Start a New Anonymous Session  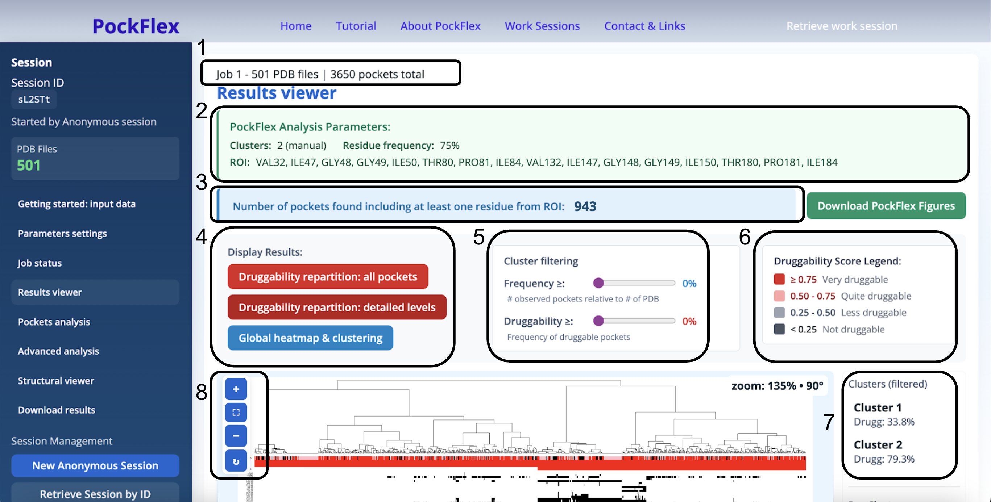95,465
